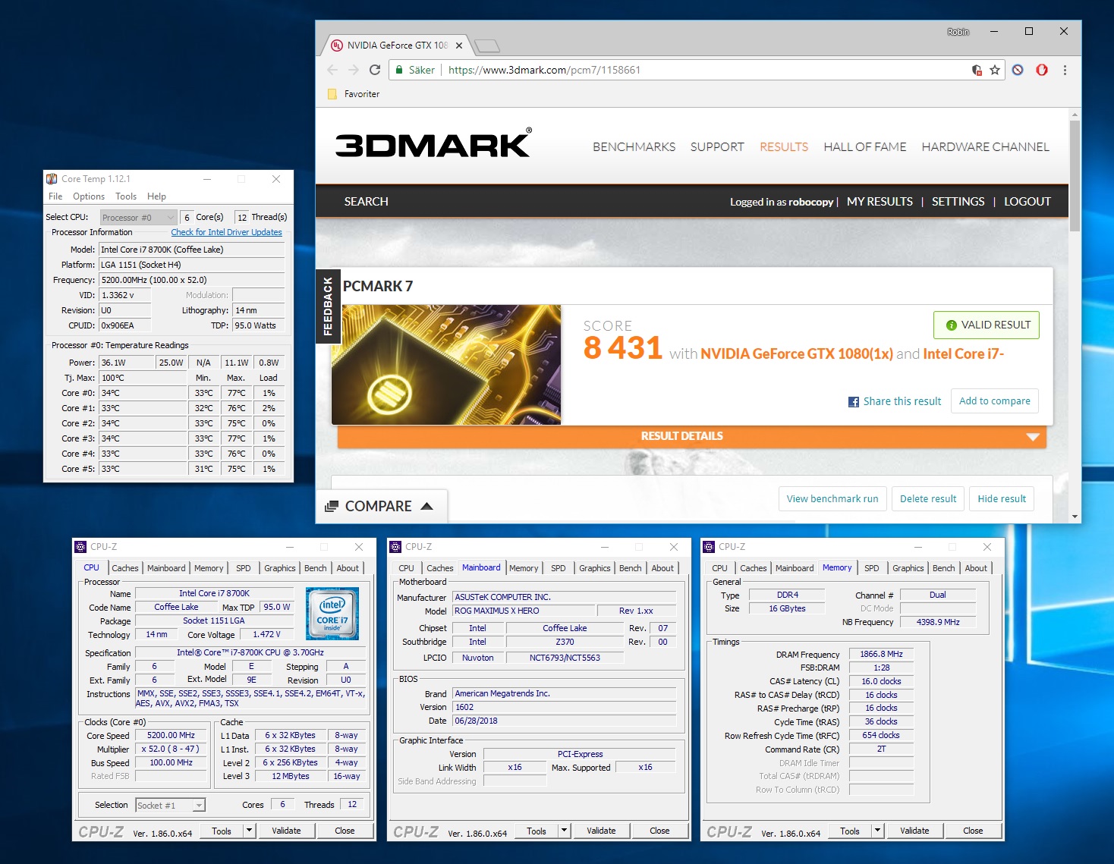
Task: Open the Select CPU Processor #0 dropdown
Action: click(138, 218)
